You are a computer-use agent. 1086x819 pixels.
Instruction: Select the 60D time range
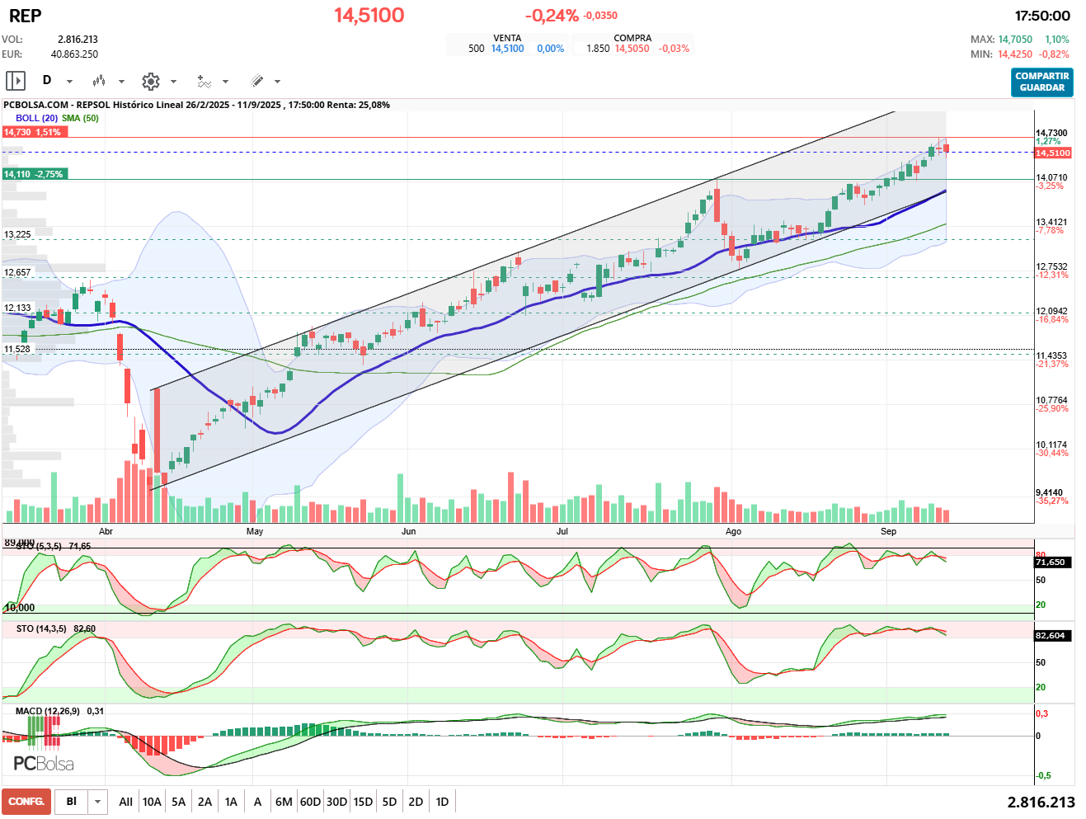coord(310,802)
